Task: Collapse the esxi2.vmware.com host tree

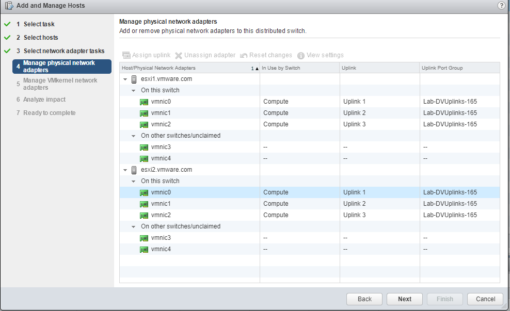Action: click(x=125, y=170)
